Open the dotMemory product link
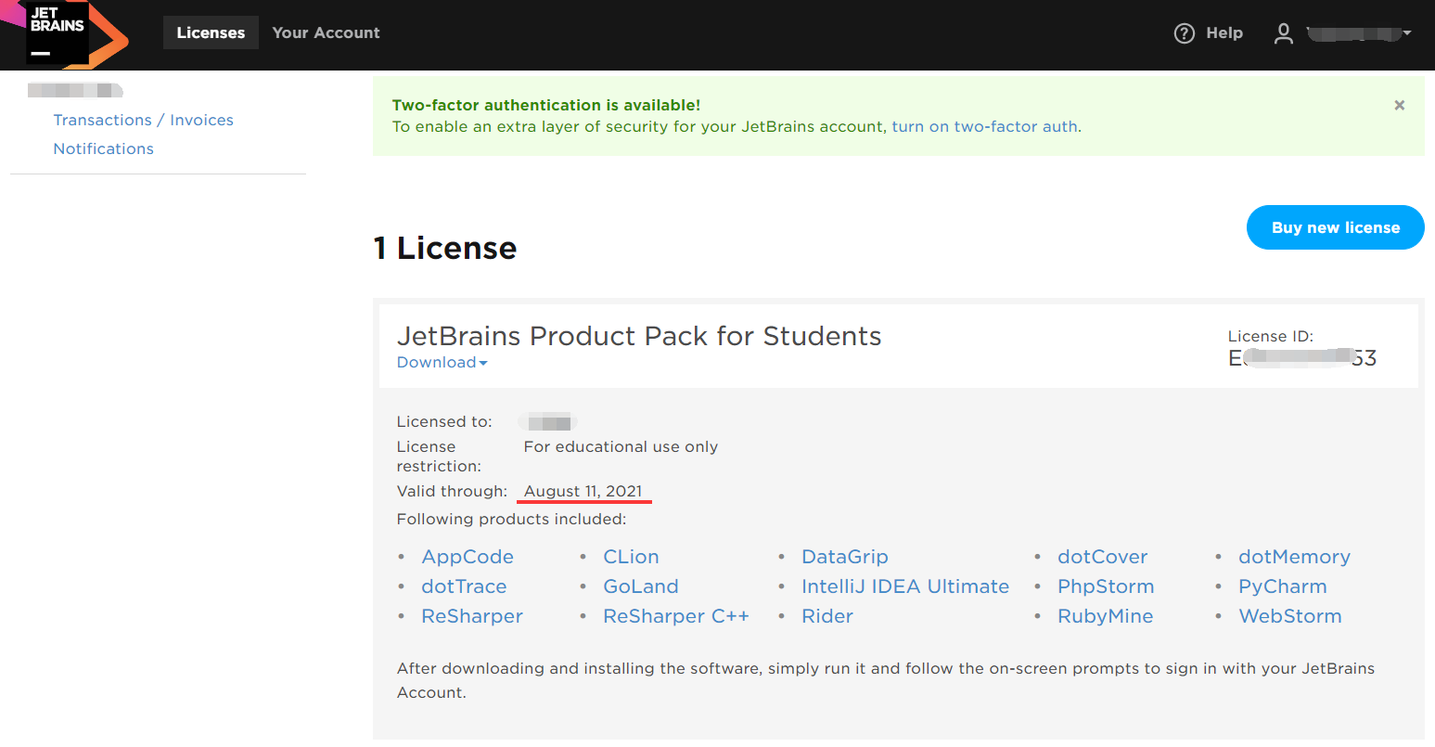1435x747 pixels. [x=1294, y=557]
